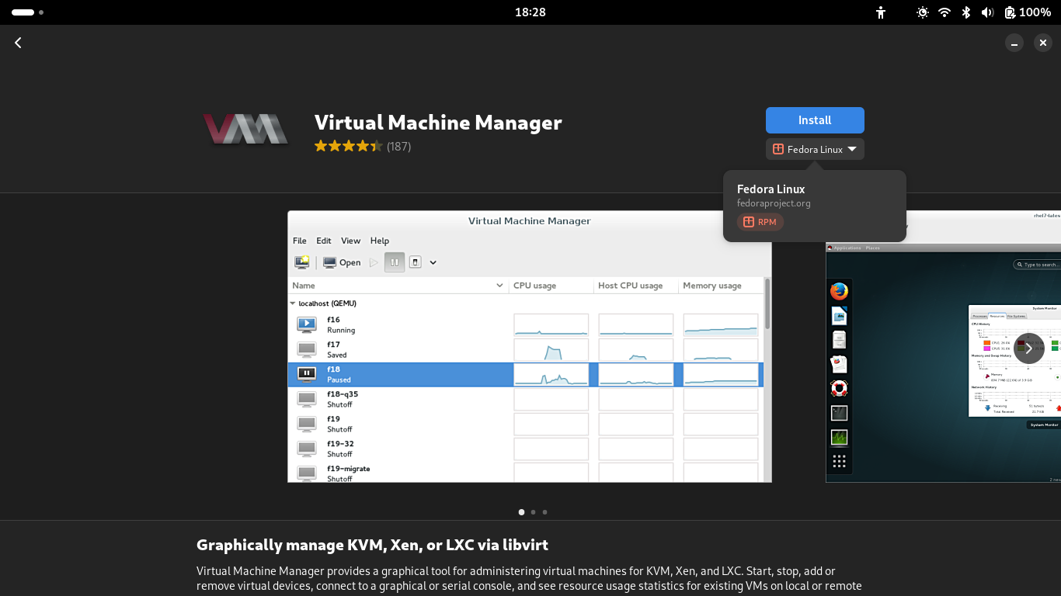
Task: Click the Graphically manage KVM heading
Action: click(x=372, y=545)
